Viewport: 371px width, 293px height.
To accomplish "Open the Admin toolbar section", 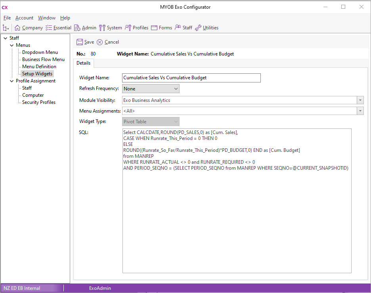I will 77,28.
